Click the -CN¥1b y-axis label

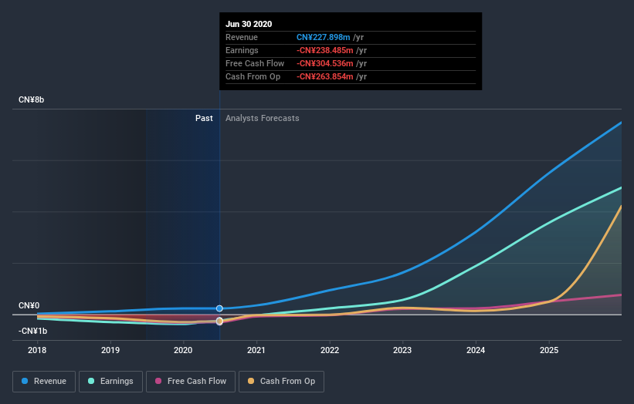[32, 331]
